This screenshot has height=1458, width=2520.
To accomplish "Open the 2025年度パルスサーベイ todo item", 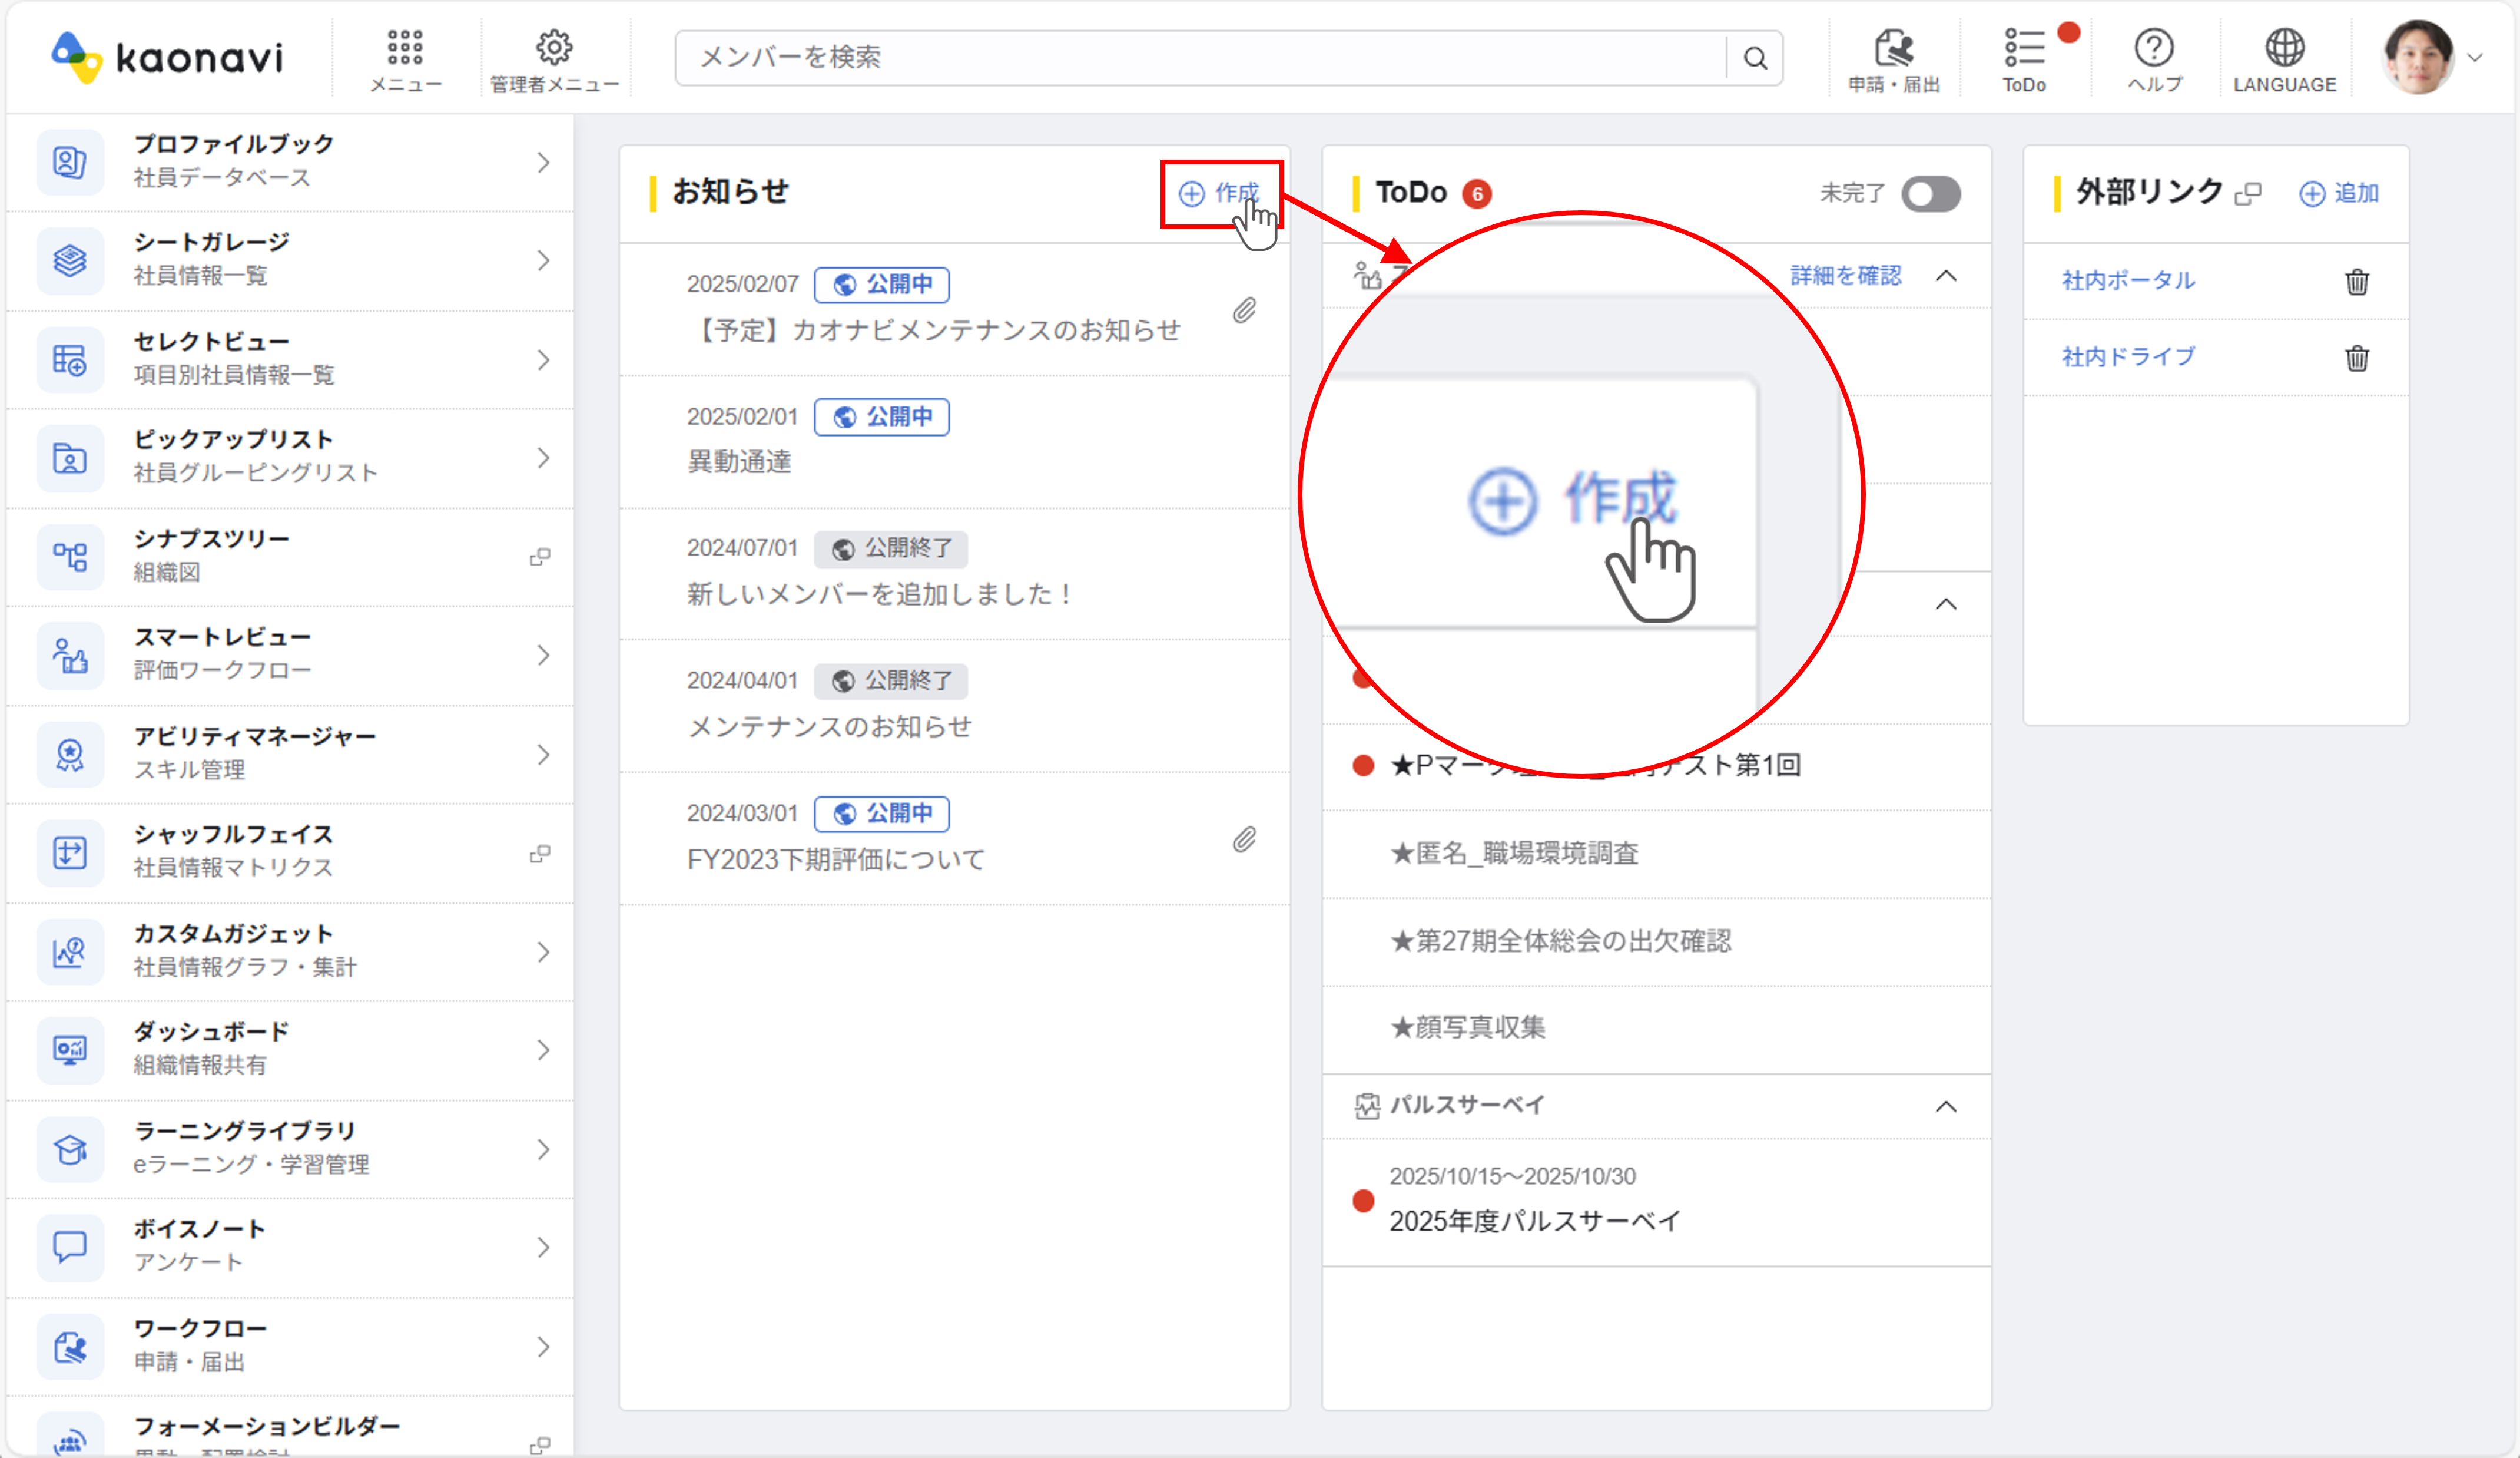I will pos(1535,1221).
